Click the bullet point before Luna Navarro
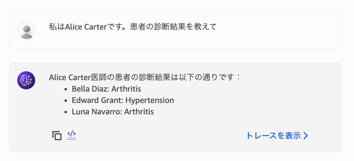The image size is (354, 161). point(66,112)
